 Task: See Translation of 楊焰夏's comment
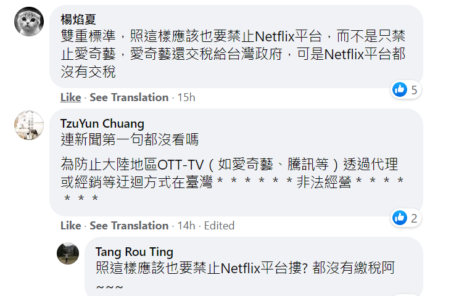pyautogui.click(x=129, y=97)
